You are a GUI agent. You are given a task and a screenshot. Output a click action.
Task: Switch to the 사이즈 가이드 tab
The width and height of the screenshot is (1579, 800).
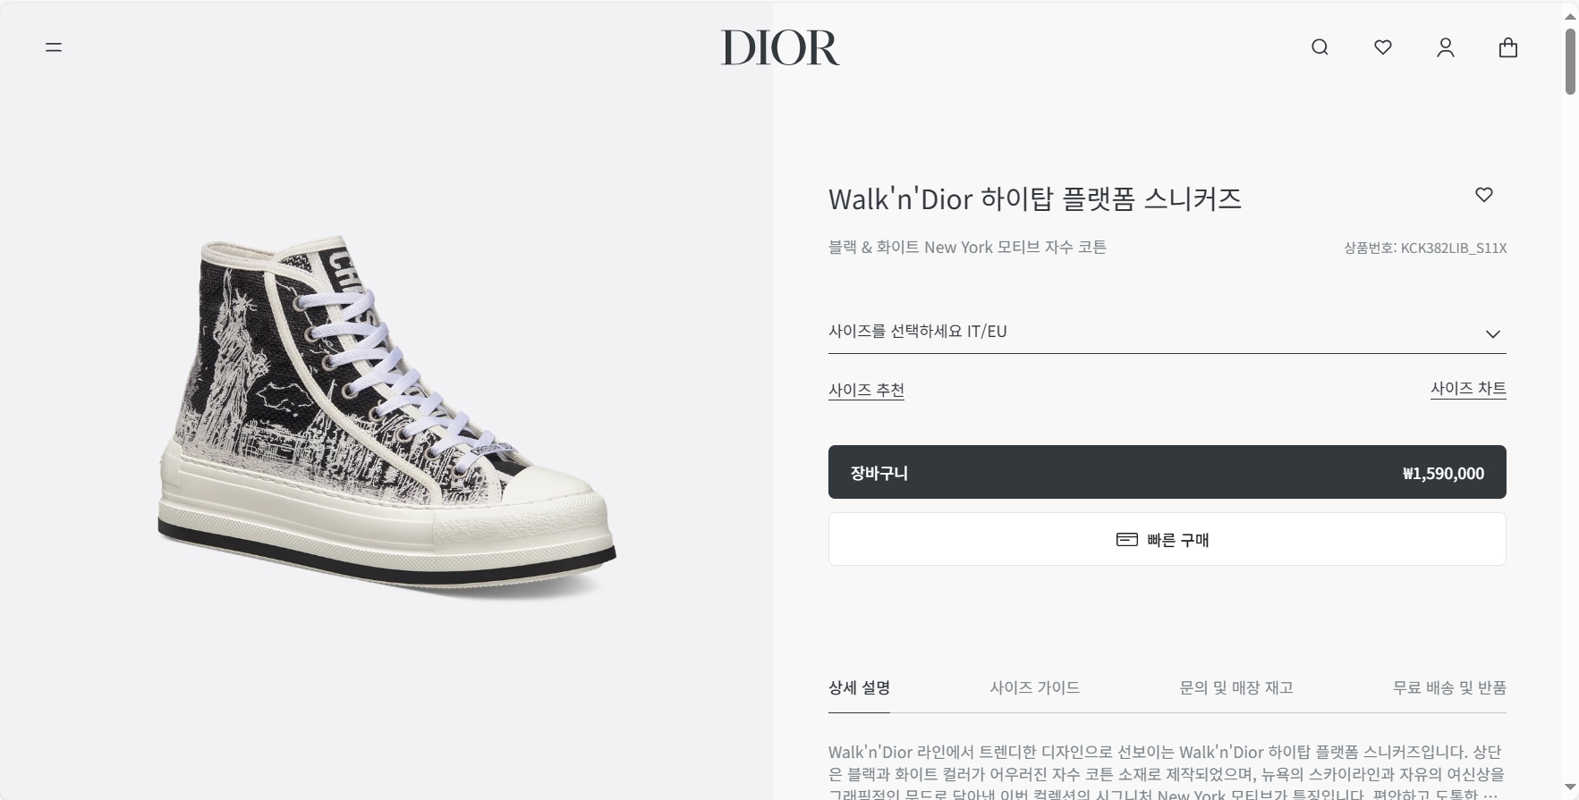tap(1034, 687)
